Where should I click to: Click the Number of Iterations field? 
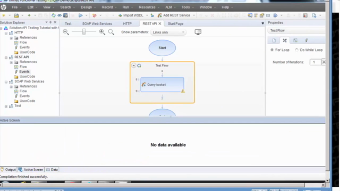pos(315,62)
